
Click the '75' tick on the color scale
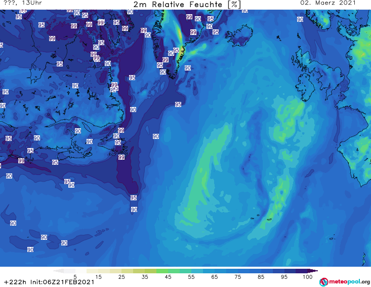click(237, 276)
